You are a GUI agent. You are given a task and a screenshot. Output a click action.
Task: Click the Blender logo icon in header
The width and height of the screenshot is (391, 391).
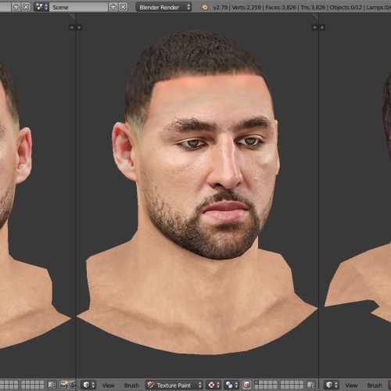(x=205, y=7)
